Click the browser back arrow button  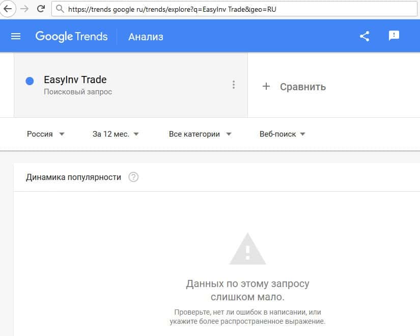tap(8, 9)
